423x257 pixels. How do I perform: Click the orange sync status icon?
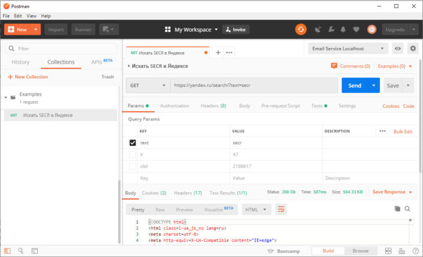point(301,29)
